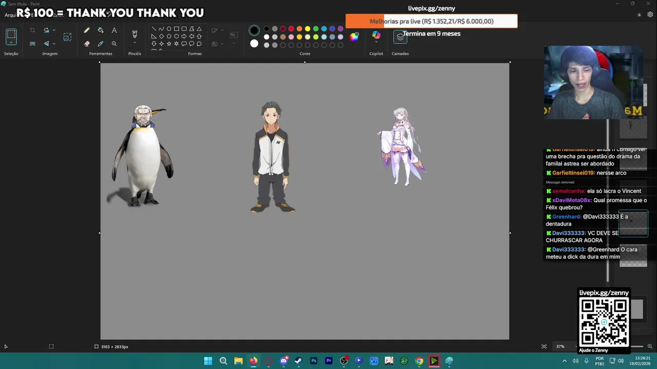Pick the oval shape

169,29
